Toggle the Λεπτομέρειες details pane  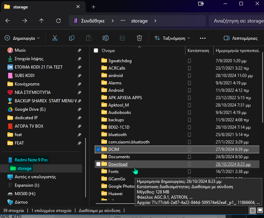point(241,38)
